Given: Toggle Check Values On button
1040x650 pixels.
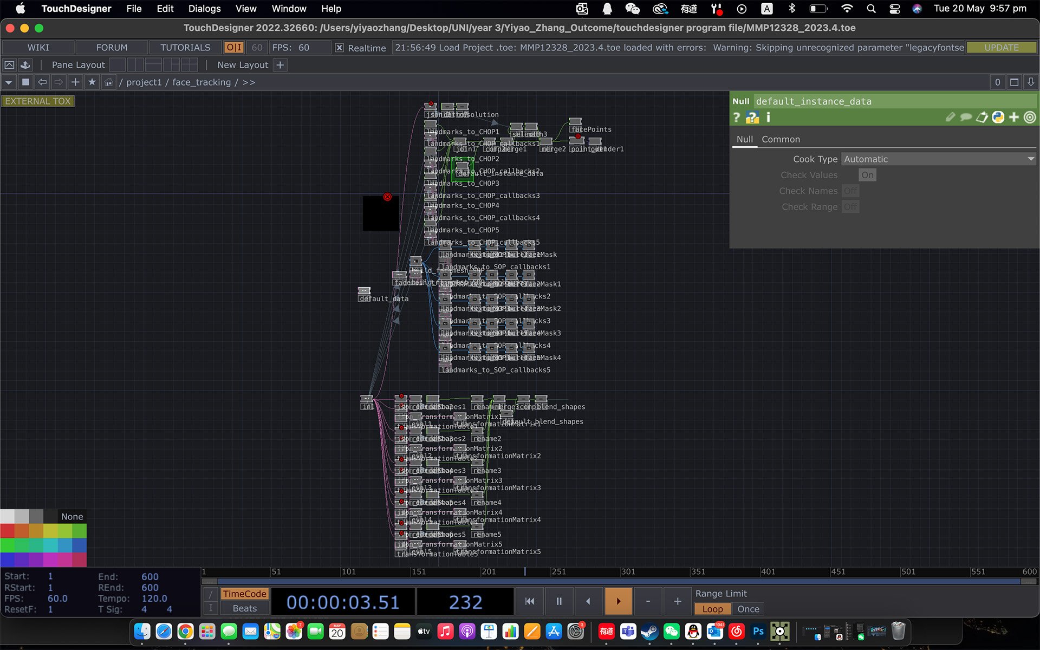Looking at the screenshot, I should (867, 175).
